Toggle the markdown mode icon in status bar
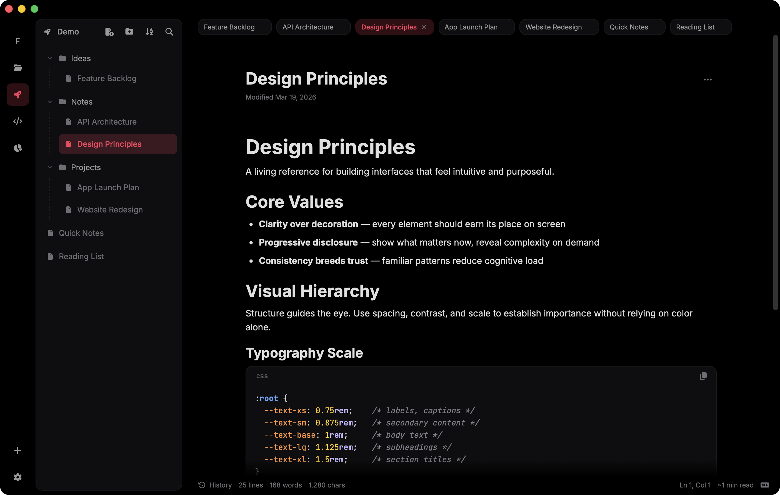The width and height of the screenshot is (780, 495). (765, 485)
